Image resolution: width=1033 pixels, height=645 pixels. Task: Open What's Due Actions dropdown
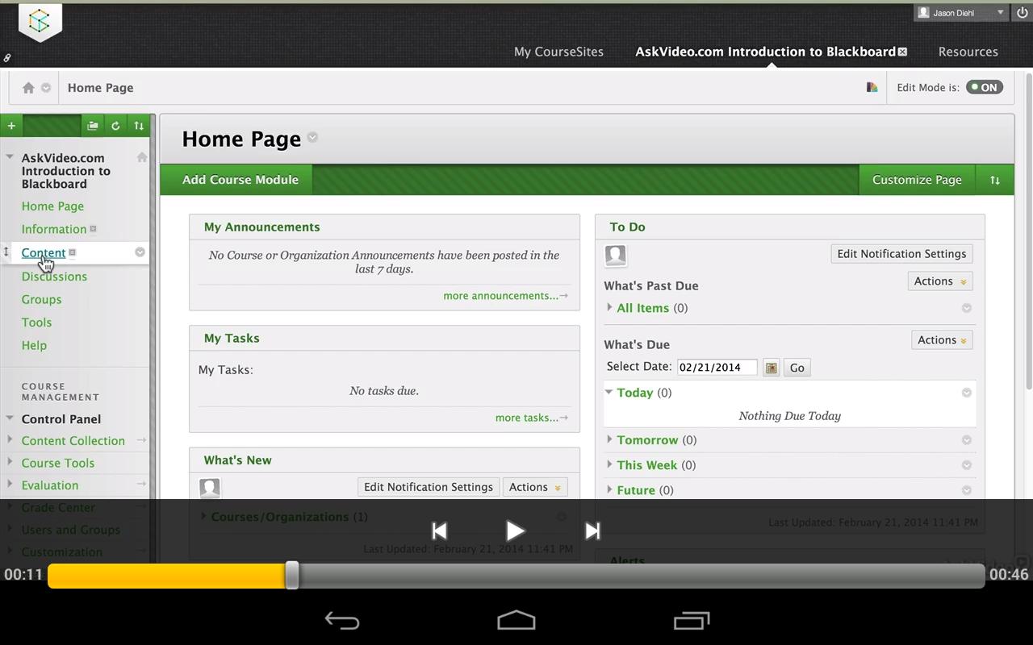(942, 340)
